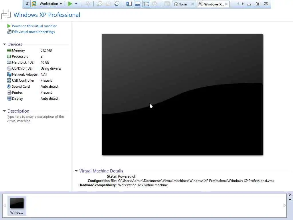Open the thumbnail bar options dropdown
The width and height of the screenshot is (293, 220).
click(290, 200)
